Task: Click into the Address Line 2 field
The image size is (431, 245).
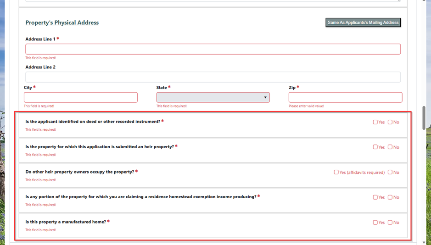Action: point(213,77)
